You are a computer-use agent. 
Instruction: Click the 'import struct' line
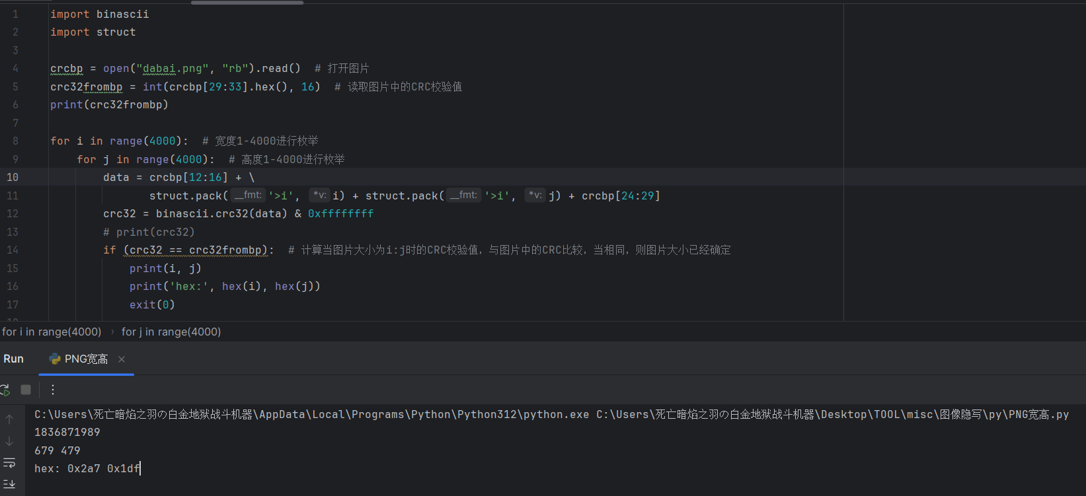coord(93,32)
